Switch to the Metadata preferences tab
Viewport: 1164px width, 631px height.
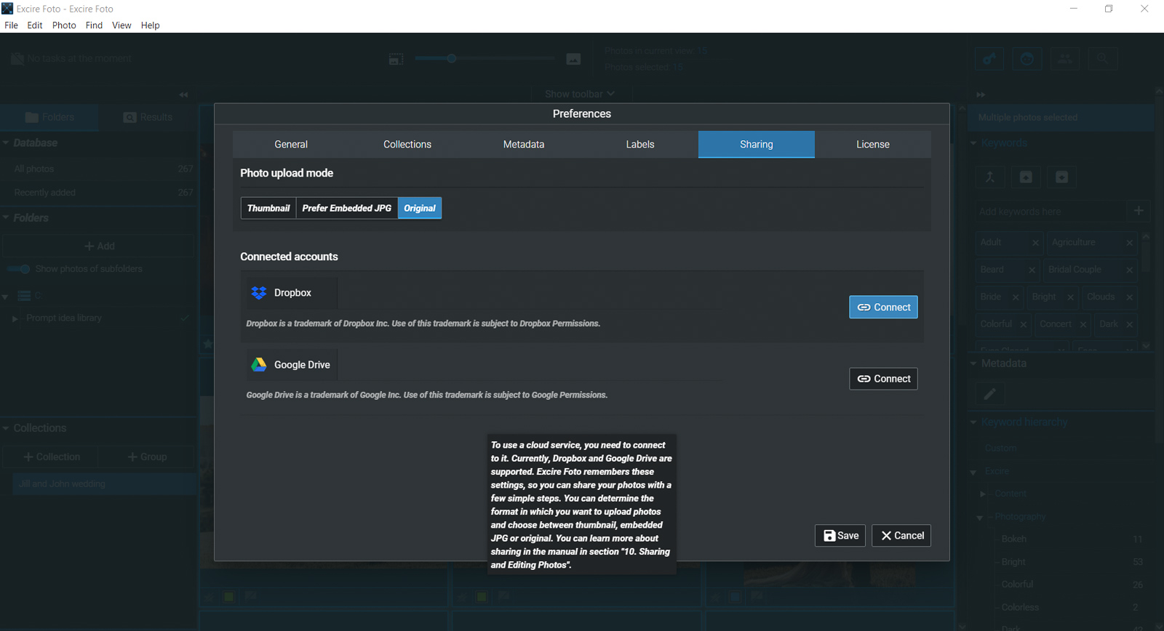(x=523, y=145)
